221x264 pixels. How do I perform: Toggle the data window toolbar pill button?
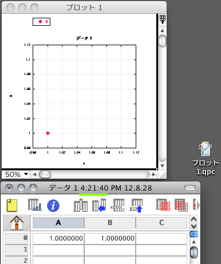coord(190,188)
